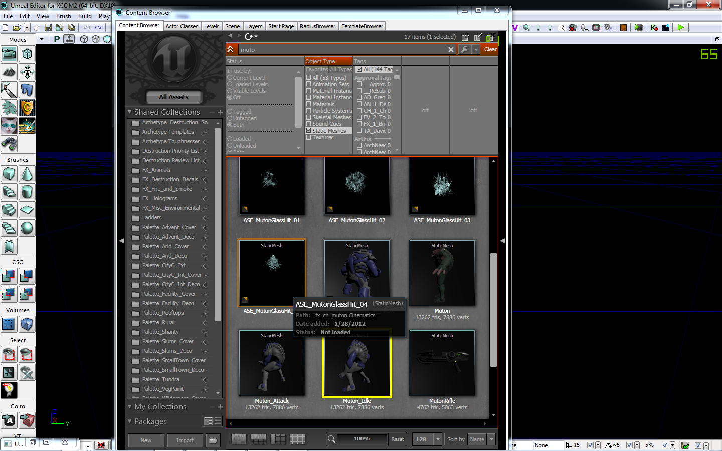Clear search text with the X
Image resolution: width=722 pixels, height=451 pixels.
[451, 49]
